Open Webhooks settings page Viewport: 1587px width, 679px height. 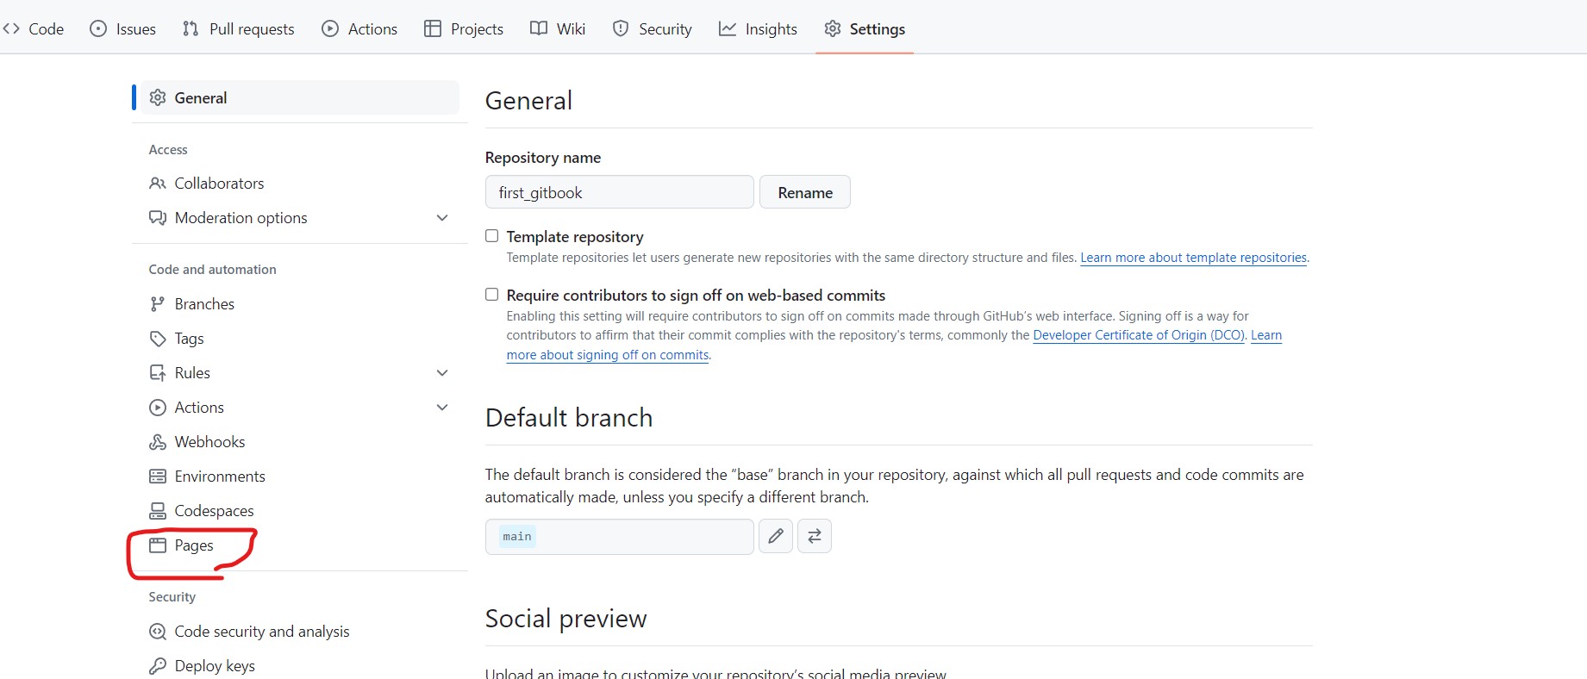pyautogui.click(x=209, y=442)
